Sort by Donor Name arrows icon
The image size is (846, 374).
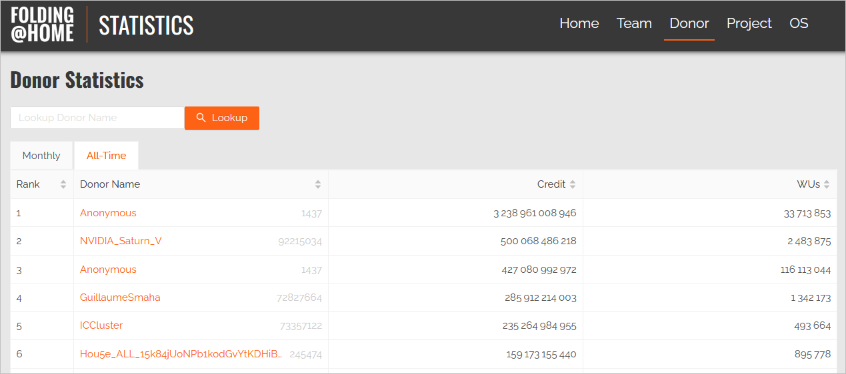[318, 184]
